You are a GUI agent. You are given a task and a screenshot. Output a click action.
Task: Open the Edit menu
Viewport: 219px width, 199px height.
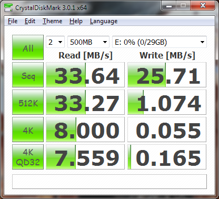pyautogui.click(x=30, y=21)
